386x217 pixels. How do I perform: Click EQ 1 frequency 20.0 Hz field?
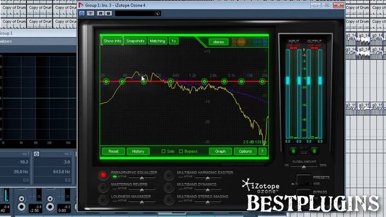point(21,171)
